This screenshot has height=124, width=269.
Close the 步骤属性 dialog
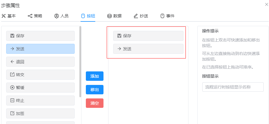click(266, 4)
